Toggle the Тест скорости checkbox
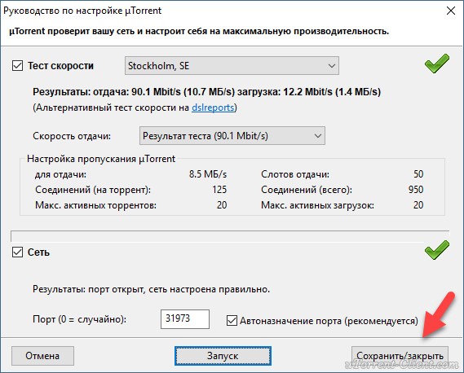The height and width of the screenshot is (373, 464). [17, 66]
